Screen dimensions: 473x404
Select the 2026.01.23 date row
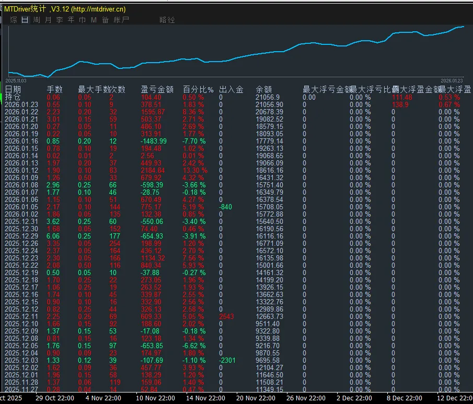pyautogui.click(x=21, y=104)
